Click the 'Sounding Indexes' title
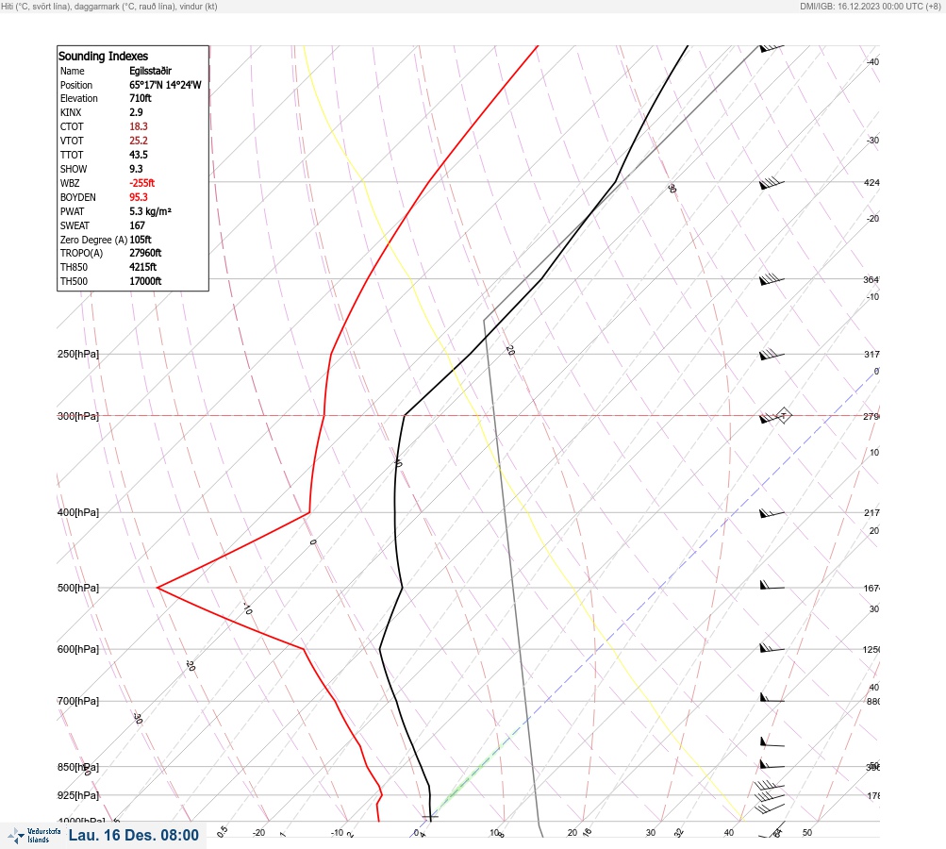Image resolution: width=946 pixels, height=849 pixels. pos(103,56)
